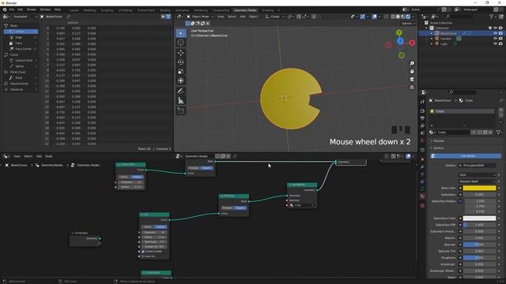
Task: Toggle viewport overlays button
Action: (x=374, y=17)
